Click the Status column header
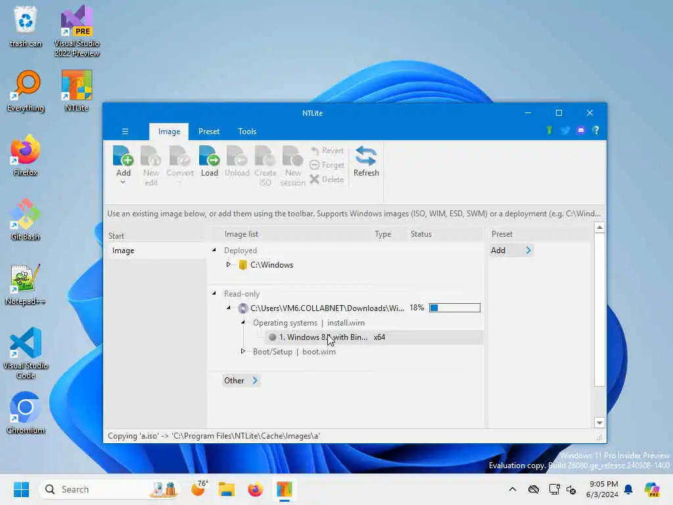Image resolution: width=673 pixels, height=505 pixels. tap(421, 234)
